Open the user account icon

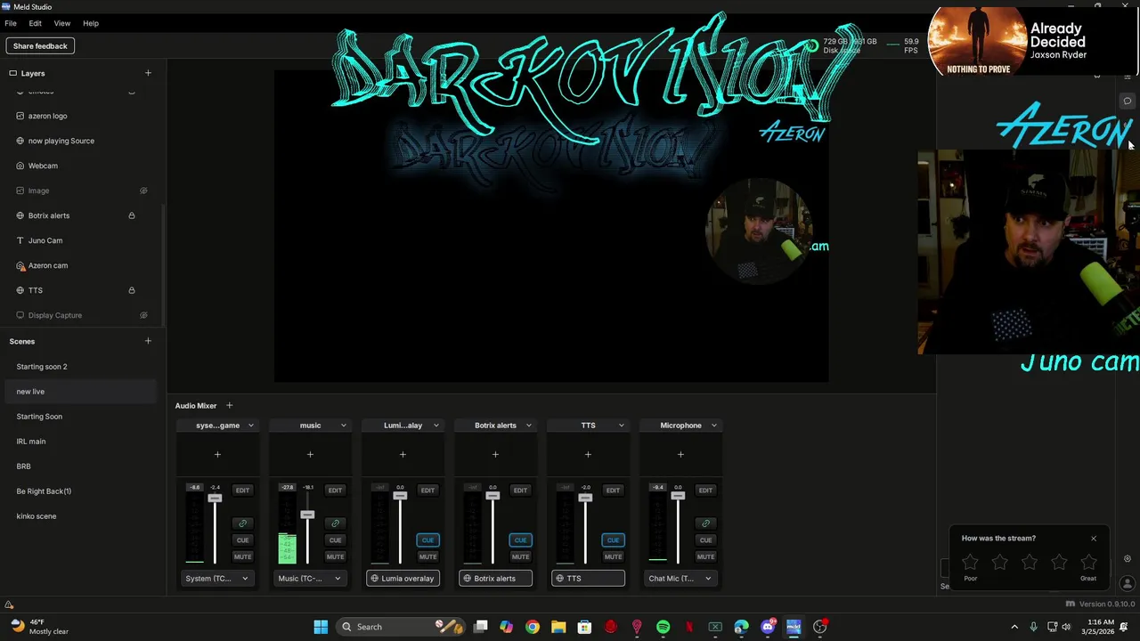[1127, 584]
